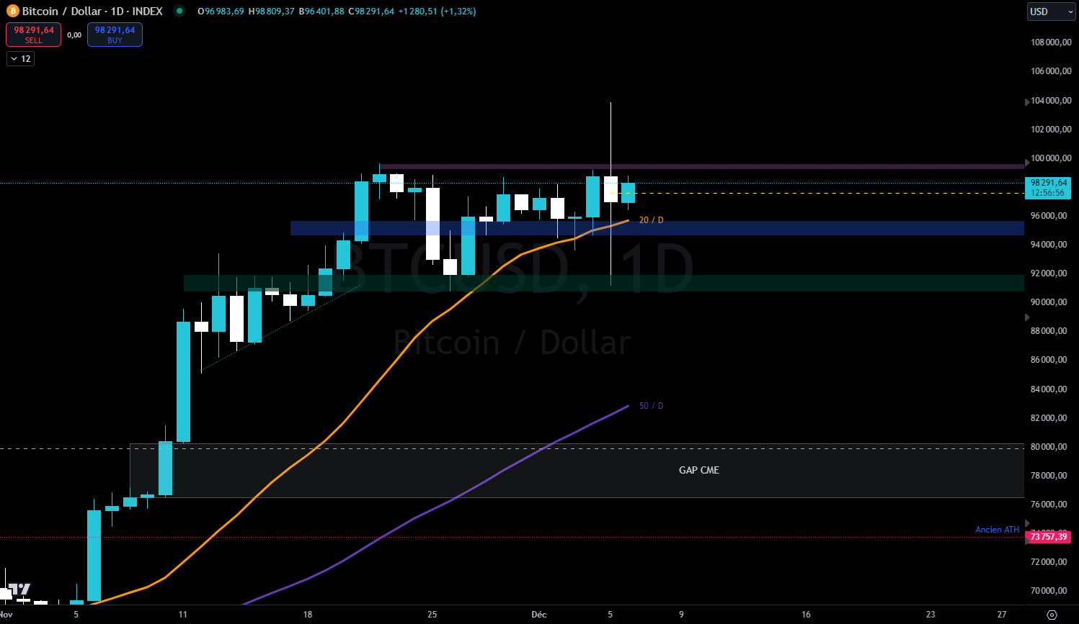Click the "Ancien ATH" label
Screen dimensions: 1079x624
pyautogui.click(x=998, y=529)
